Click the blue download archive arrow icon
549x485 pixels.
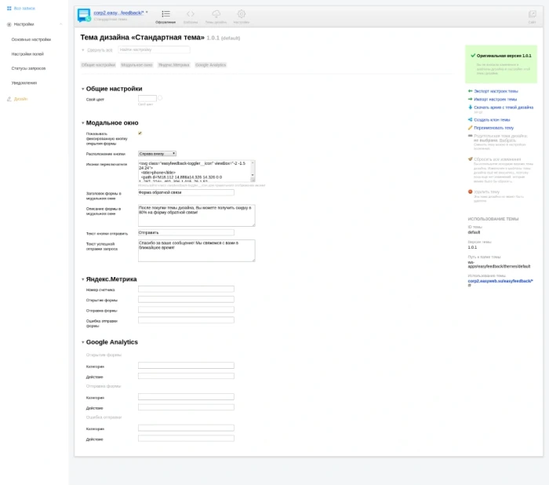[471, 108]
